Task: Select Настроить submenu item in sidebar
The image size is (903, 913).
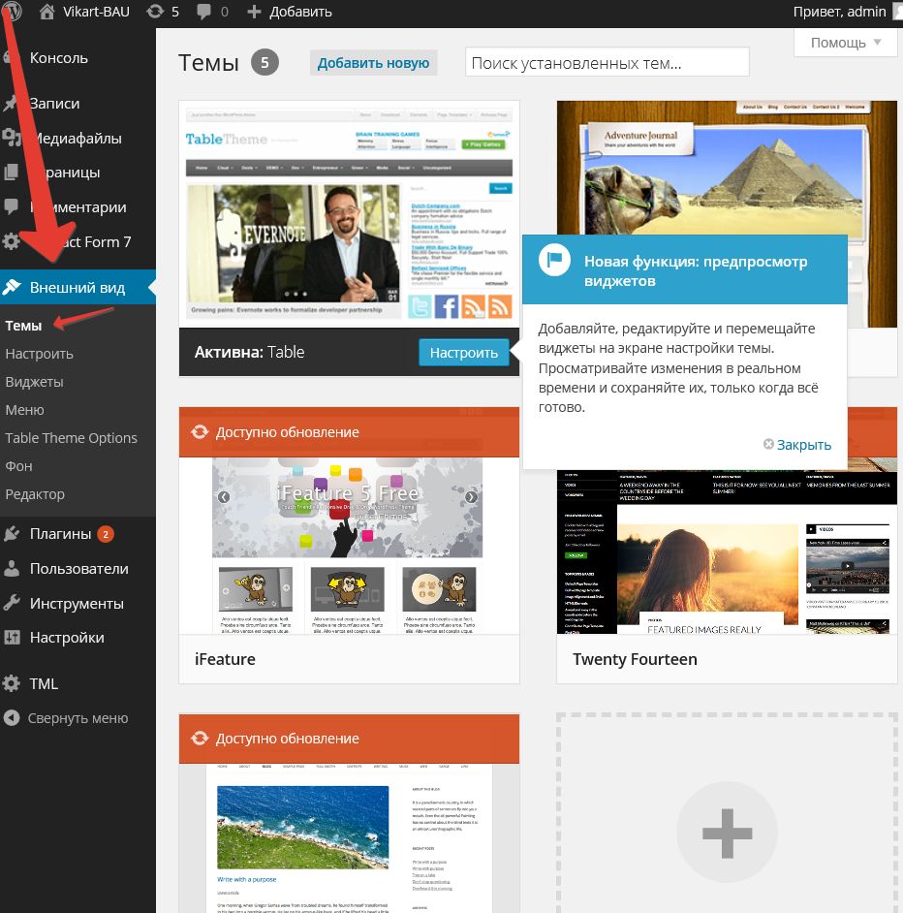Action: click(39, 354)
